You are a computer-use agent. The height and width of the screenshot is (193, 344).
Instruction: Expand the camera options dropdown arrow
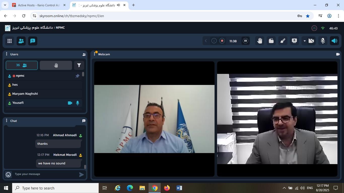point(304,41)
